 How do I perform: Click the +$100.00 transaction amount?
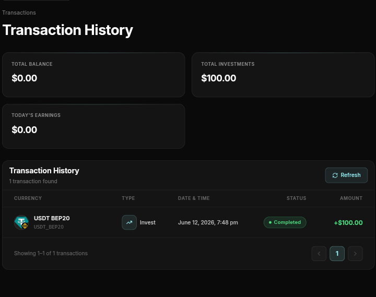pyautogui.click(x=348, y=223)
